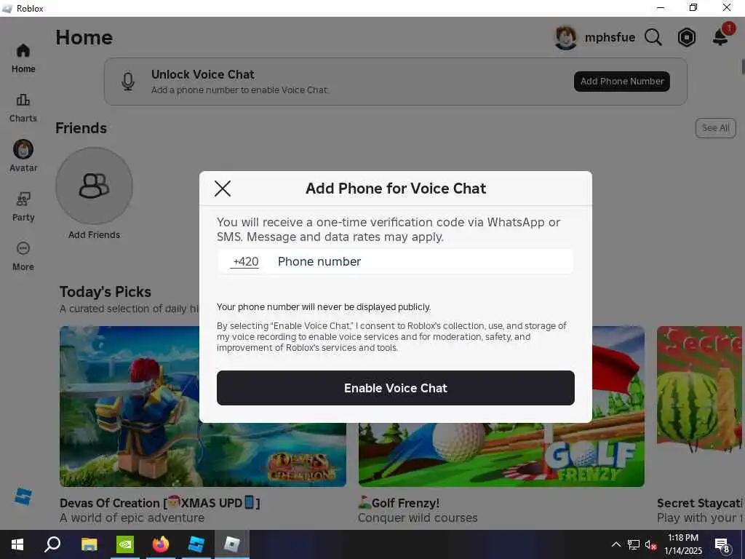This screenshot has width=745, height=559.
Task: Open the clock showing 1:18 PM
Action: point(683,544)
